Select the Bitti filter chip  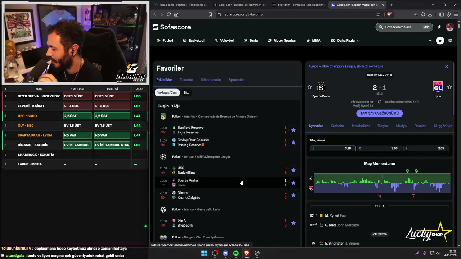click(187, 92)
